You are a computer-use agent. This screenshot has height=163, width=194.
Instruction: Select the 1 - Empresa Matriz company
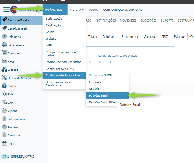[20, 157]
